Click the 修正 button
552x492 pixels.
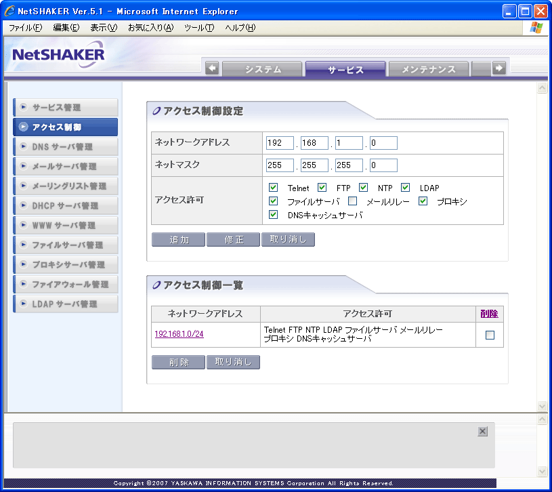pos(233,239)
